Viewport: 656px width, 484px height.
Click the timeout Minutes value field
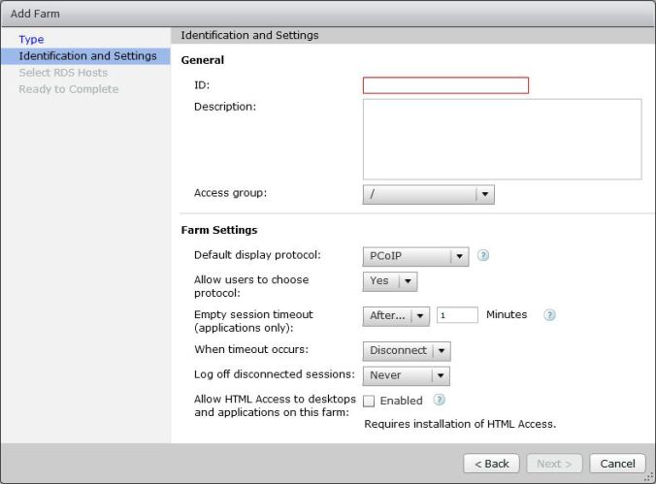coord(456,315)
